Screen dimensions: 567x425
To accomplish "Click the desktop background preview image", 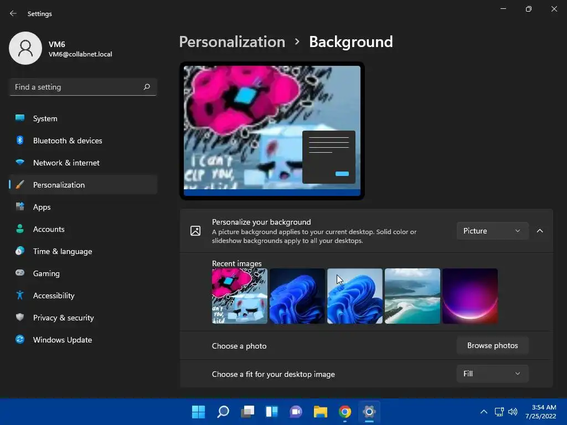I will pos(272,131).
